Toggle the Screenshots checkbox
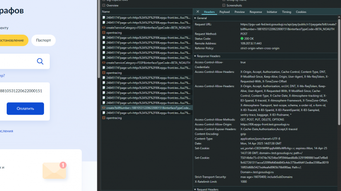Image resolution: width=341 pixels, height=191 pixels. 224,5
